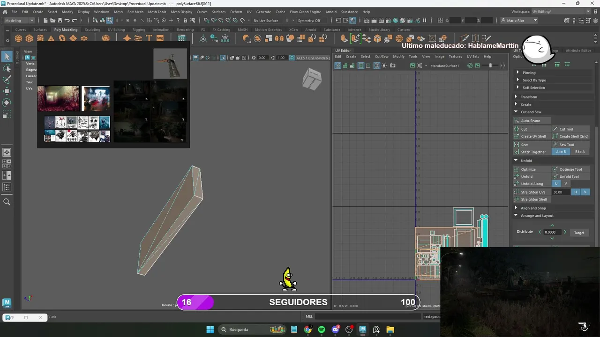This screenshot has width=600, height=337.
Task: Create a polygon cylinder from the shelf
Action: point(40,38)
